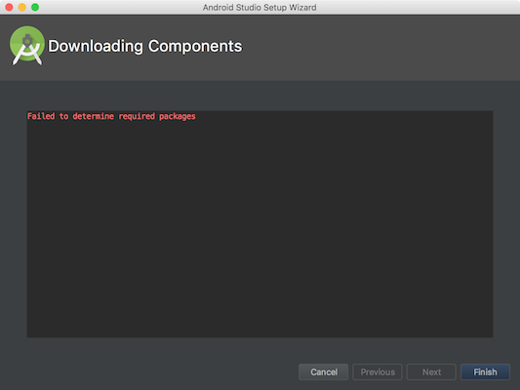Click the Android Studio logo icon
The width and height of the screenshot is (520, 390).
pyautogui.click(x=27, y=46)
